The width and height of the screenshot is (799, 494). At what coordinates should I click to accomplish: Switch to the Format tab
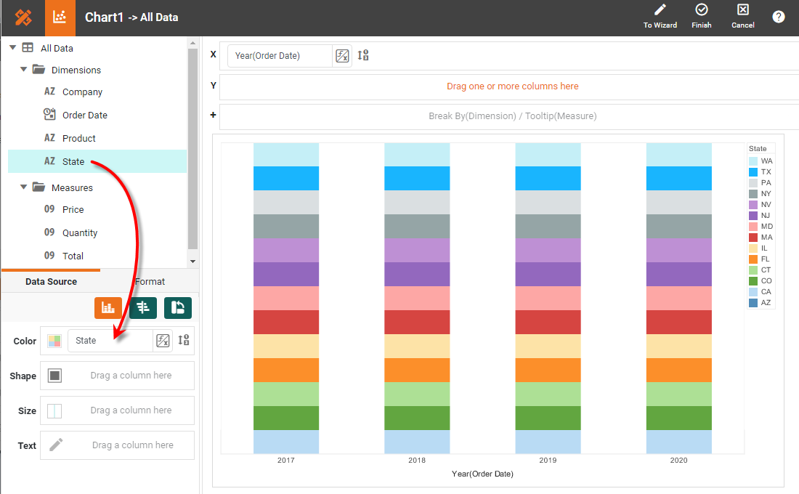coord(150,282)
